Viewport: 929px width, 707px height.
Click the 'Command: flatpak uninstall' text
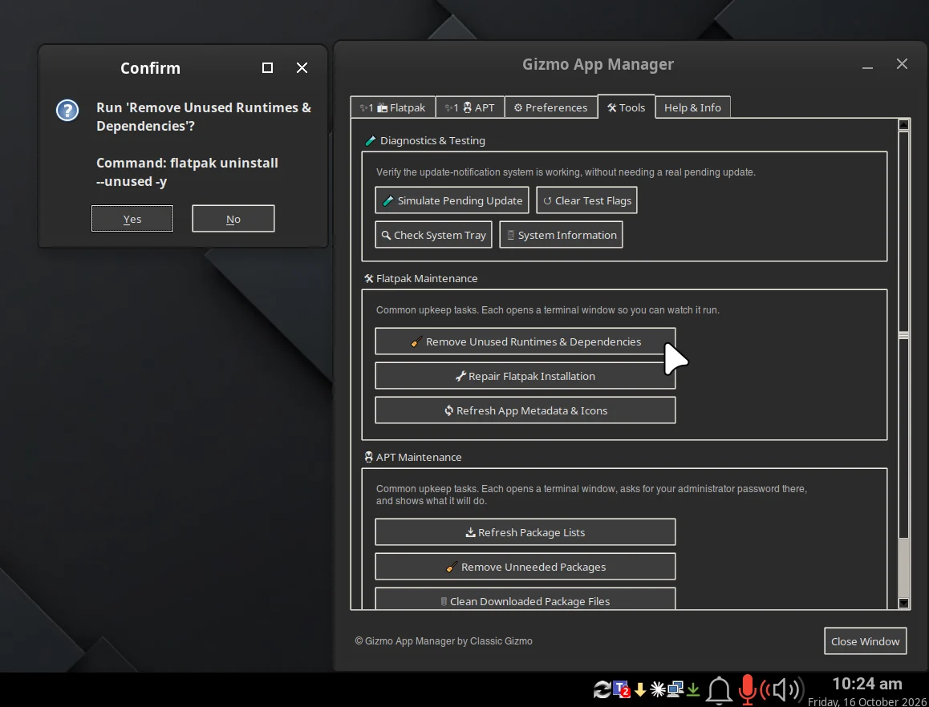pyautogui.click(x=187, y=163)
